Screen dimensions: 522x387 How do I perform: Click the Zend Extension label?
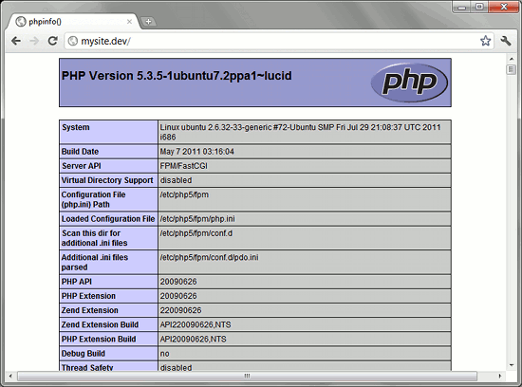[90, 310]
